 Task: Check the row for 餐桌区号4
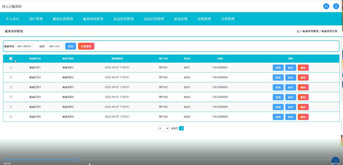(11, 97)
